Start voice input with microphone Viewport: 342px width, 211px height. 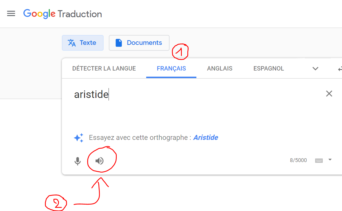pyautogui.click(x=77, y=161)
